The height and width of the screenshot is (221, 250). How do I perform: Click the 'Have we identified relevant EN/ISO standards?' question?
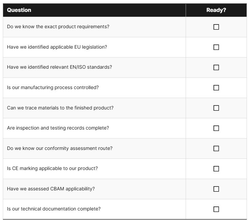pyautogui.click(x=59, y=67)
